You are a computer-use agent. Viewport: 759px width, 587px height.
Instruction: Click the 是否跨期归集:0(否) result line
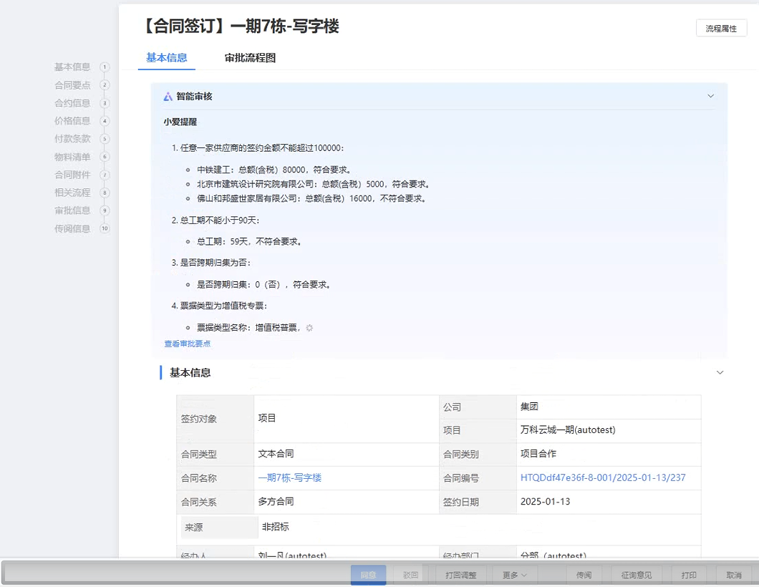tap(264, 284)
